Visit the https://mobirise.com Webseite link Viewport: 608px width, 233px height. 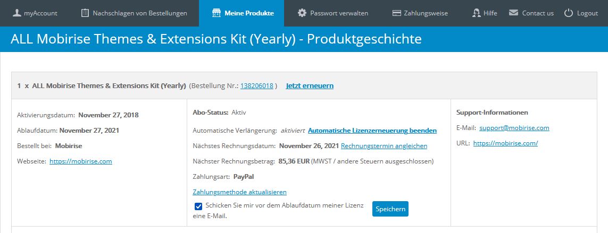pyautogui.click(x=81, y=161)
